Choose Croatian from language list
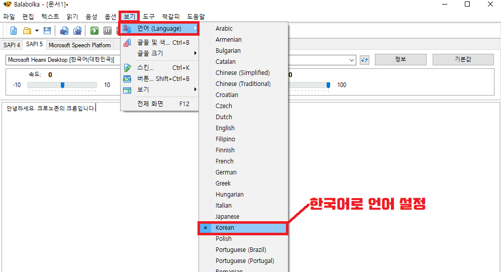The height and width of the screenshot is (272, 501). 243,95
